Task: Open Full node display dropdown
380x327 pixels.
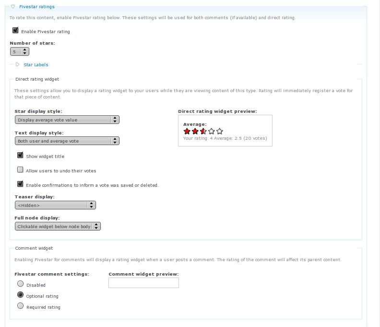Action: click(58, 226)
